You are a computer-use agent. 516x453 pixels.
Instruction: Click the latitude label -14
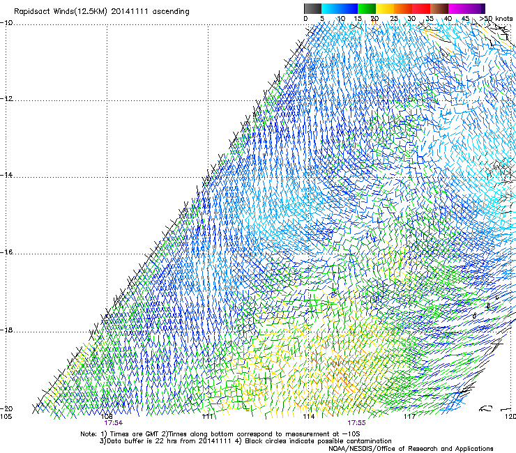click(6, 175)
